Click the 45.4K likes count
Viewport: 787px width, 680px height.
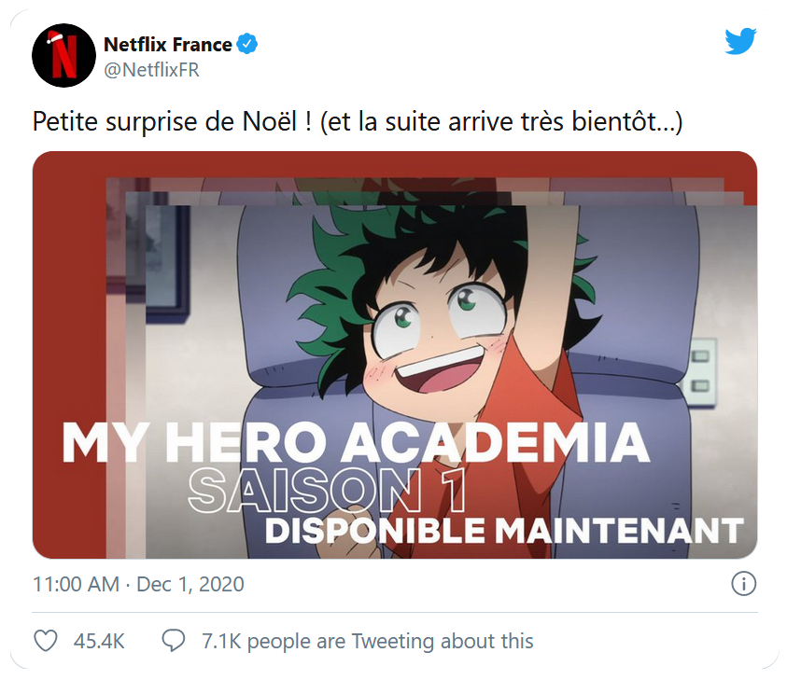click(x=99, y=641)
